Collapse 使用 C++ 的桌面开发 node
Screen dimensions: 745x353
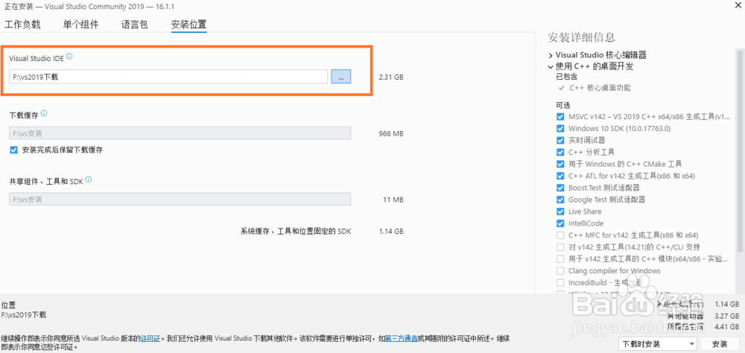[x=551, y=66]
